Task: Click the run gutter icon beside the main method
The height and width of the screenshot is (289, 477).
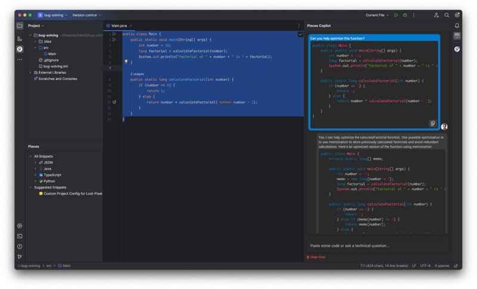Action: [x=114, y=39]
